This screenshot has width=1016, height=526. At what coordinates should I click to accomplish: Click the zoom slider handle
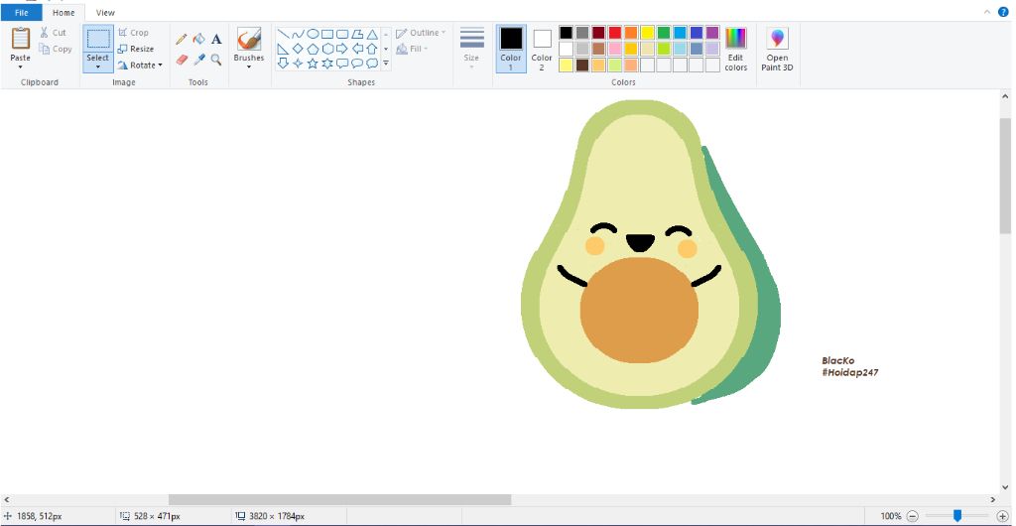coord(957,516)
